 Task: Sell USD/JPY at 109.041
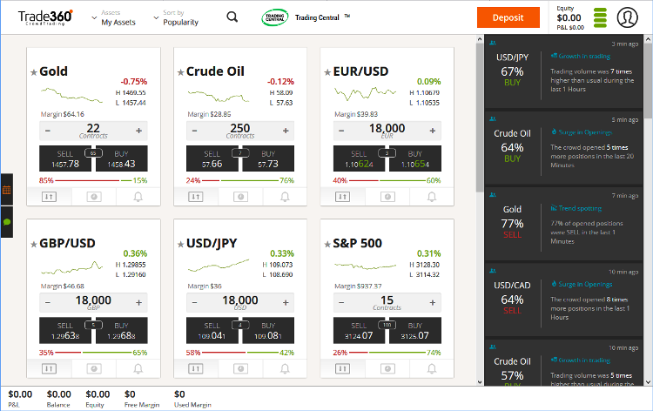(x=212, y=331)
